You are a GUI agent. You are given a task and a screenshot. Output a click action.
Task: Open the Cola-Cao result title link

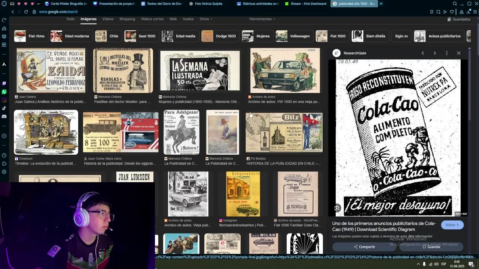coord(384,226)
